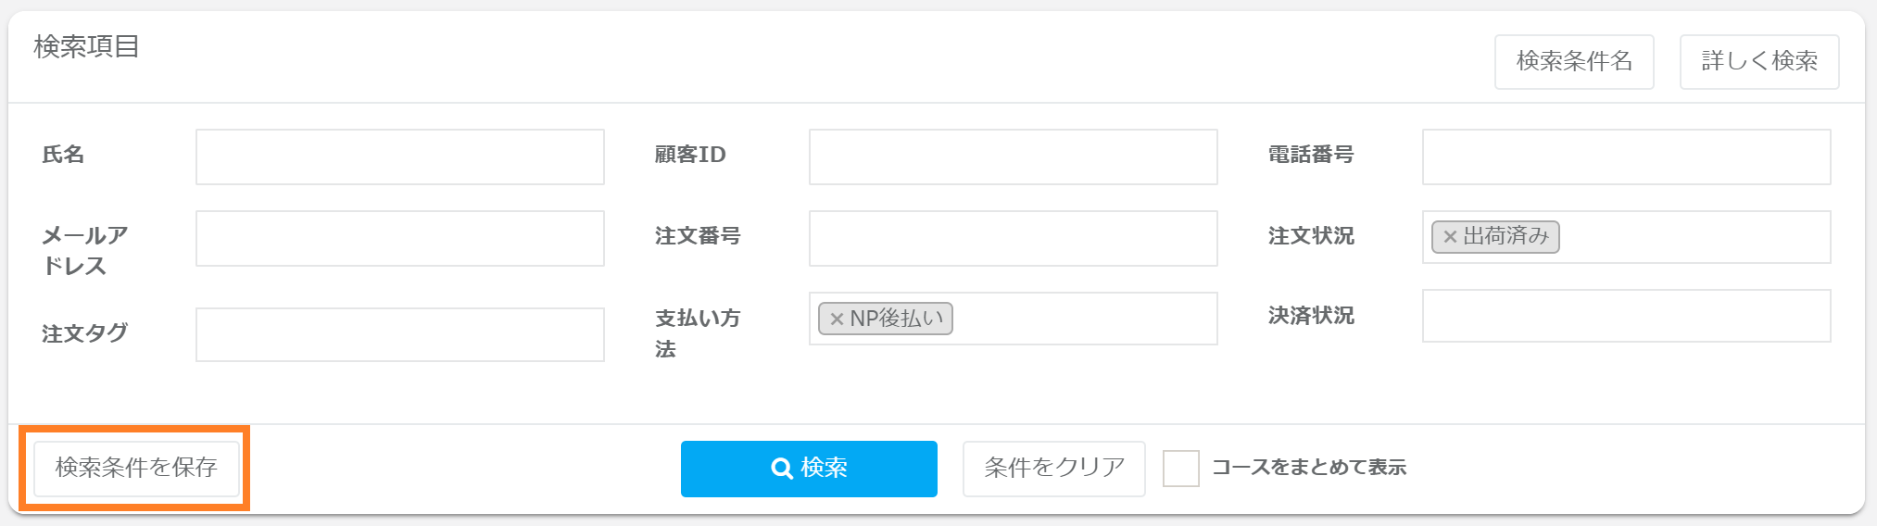Click the 検索条件を保存 button

point(136,468)
